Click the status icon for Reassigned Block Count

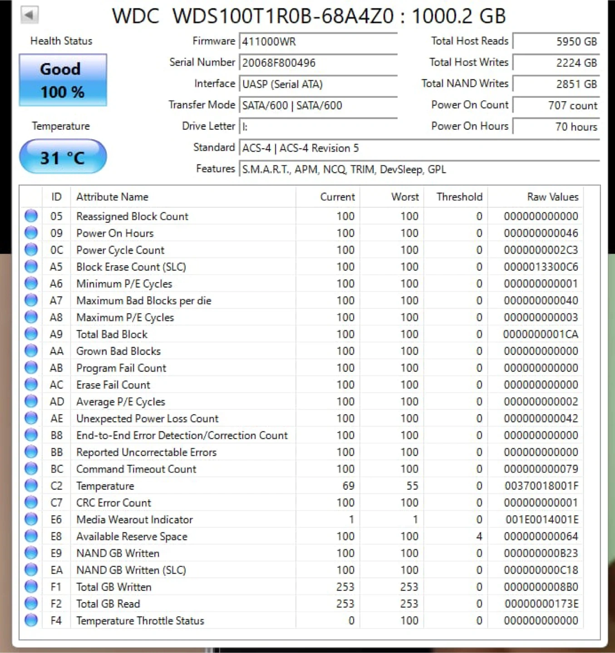31,216
